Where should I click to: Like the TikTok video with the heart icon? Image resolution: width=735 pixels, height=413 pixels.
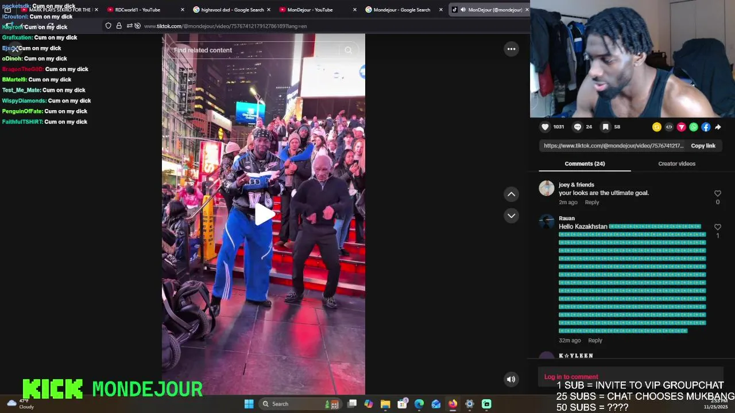click(545, 127)
